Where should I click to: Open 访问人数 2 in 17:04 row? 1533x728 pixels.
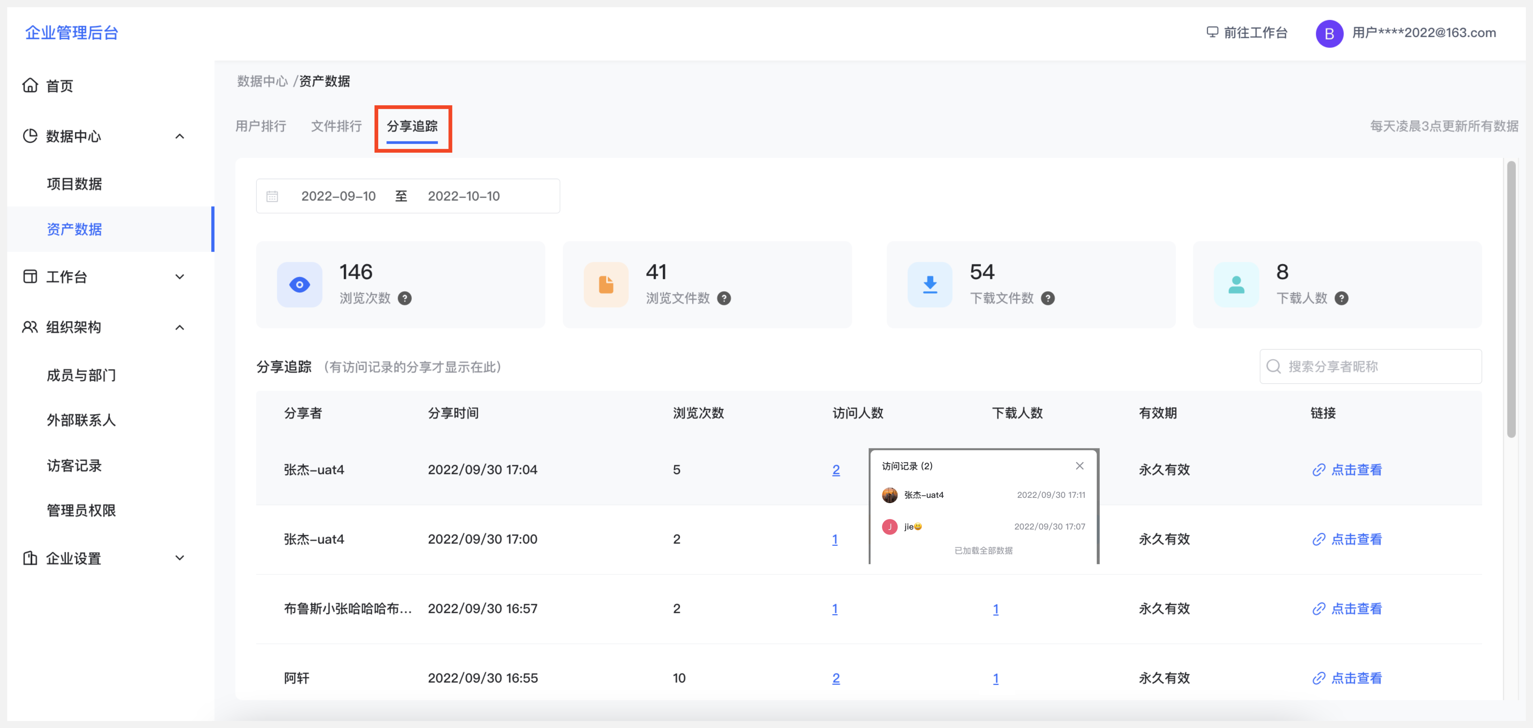836,470
